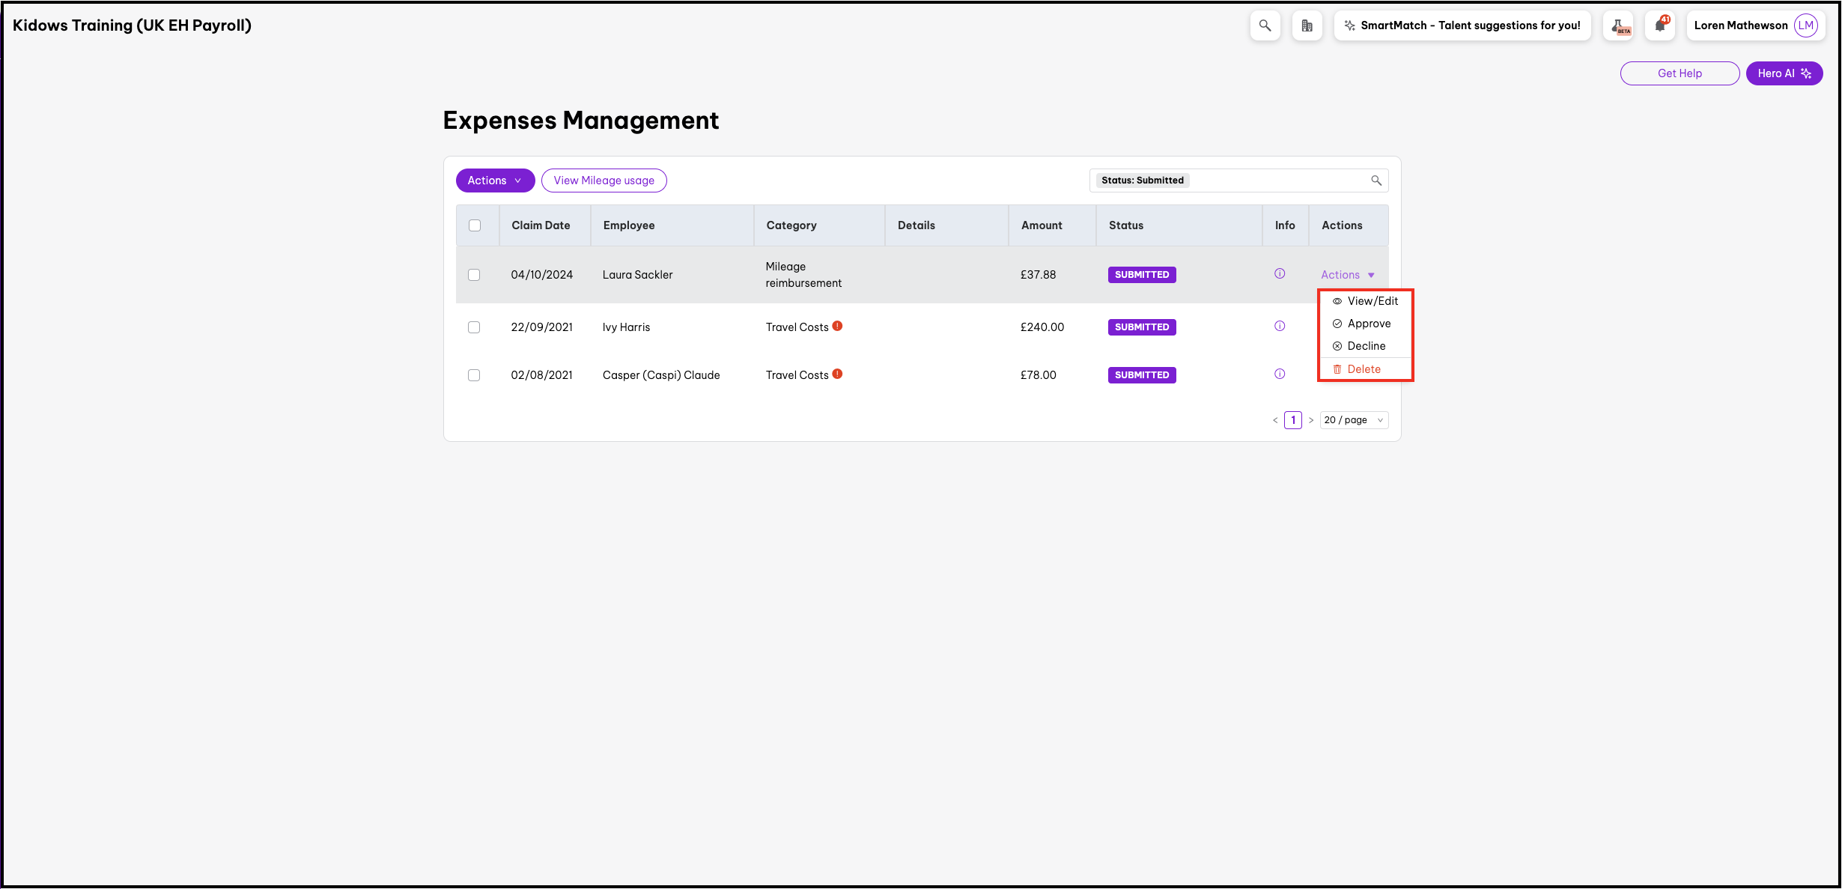Collapse the Actions dropdown in Laura Sackler row
Viewport: 1842px width, 889px height.
[x=1347, y=275]
